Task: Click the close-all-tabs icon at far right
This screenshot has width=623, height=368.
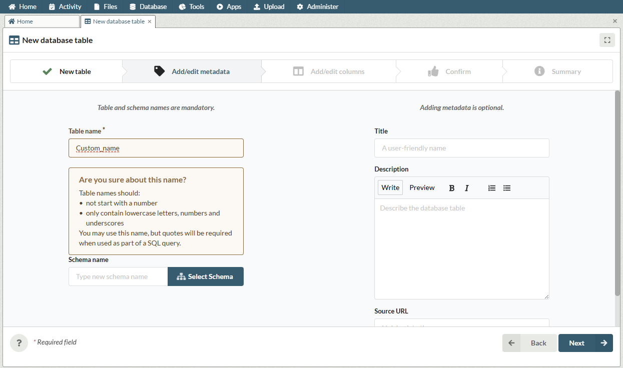Action: [x=615, y=21]
